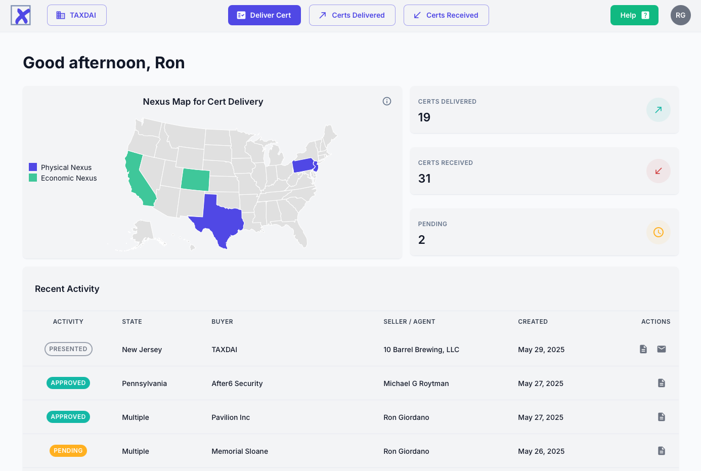Click the PENDING status badge

click(x=68, y=451)
